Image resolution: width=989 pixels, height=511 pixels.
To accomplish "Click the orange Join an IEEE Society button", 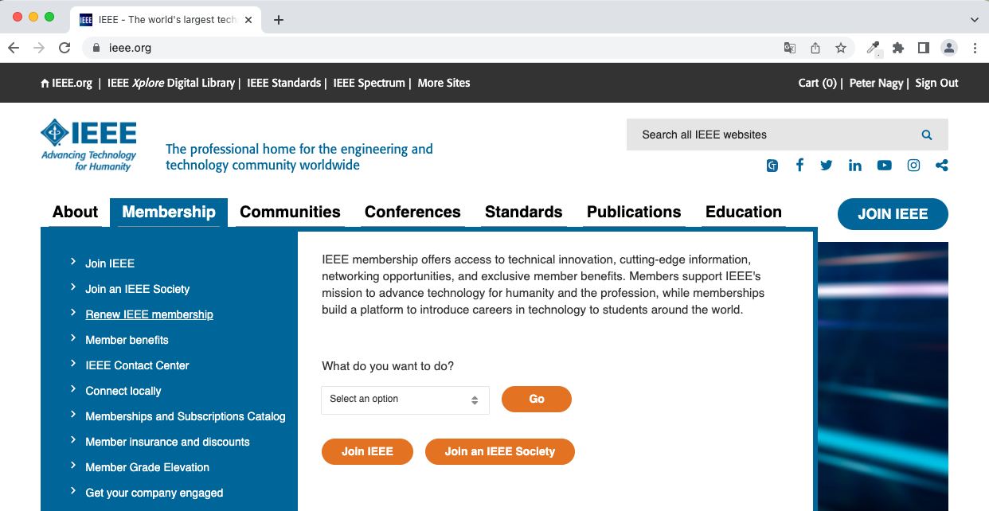I will coord(500,451).
